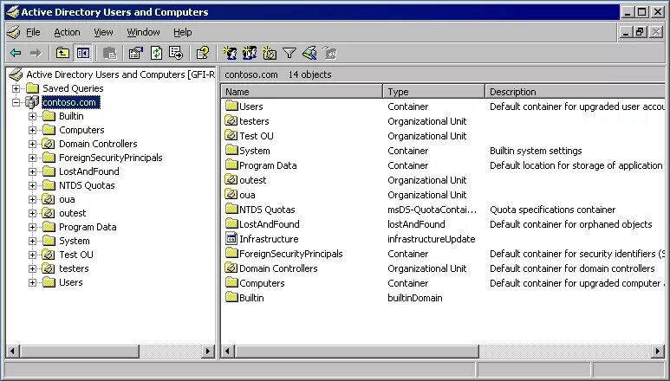
Task: Click the testers OU icon in list
Action: pyautogui.click(x=231, y=120)
